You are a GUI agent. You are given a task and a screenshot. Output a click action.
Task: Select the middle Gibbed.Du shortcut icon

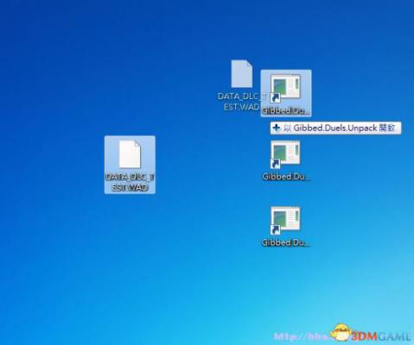[285, 154]
